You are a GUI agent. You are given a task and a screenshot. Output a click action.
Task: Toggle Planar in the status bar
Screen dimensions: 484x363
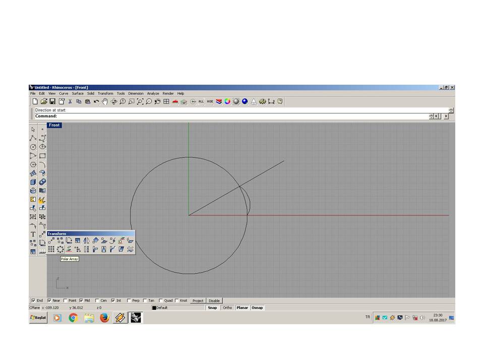click(x=243, y=308)
